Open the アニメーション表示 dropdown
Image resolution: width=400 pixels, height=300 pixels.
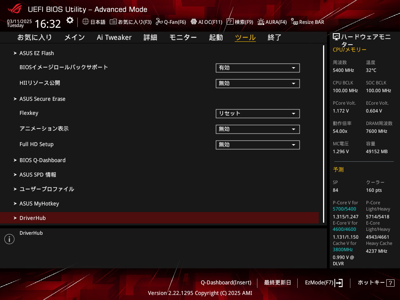click(258, 129)
